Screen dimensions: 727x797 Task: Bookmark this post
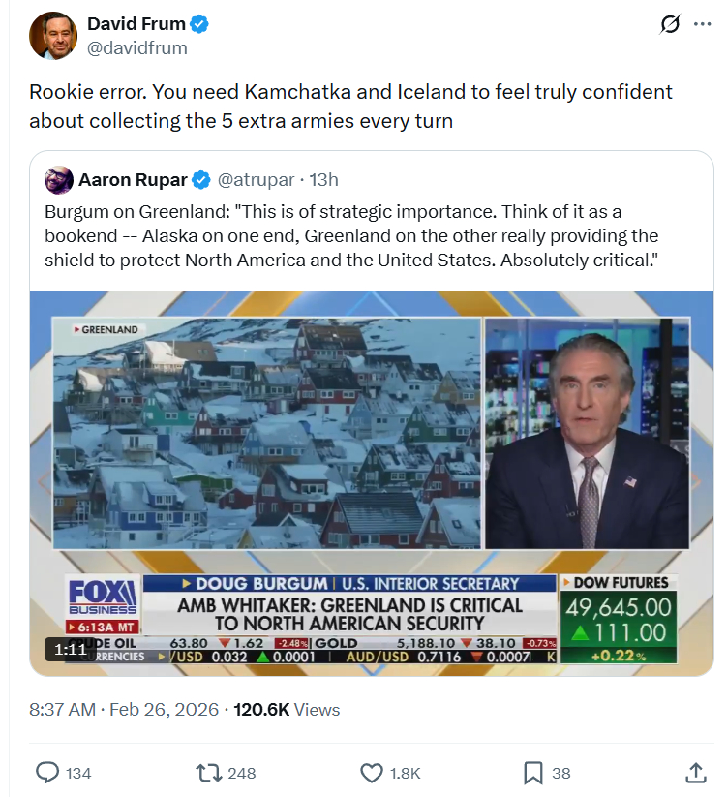tap(532, 772)
